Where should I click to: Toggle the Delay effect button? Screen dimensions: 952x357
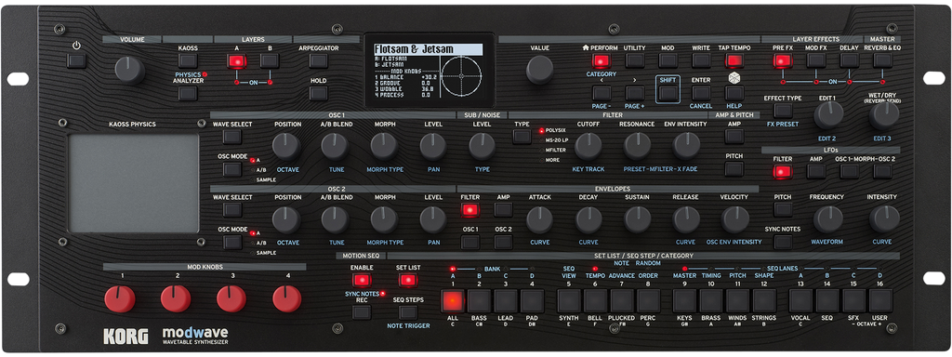point(850,60)
